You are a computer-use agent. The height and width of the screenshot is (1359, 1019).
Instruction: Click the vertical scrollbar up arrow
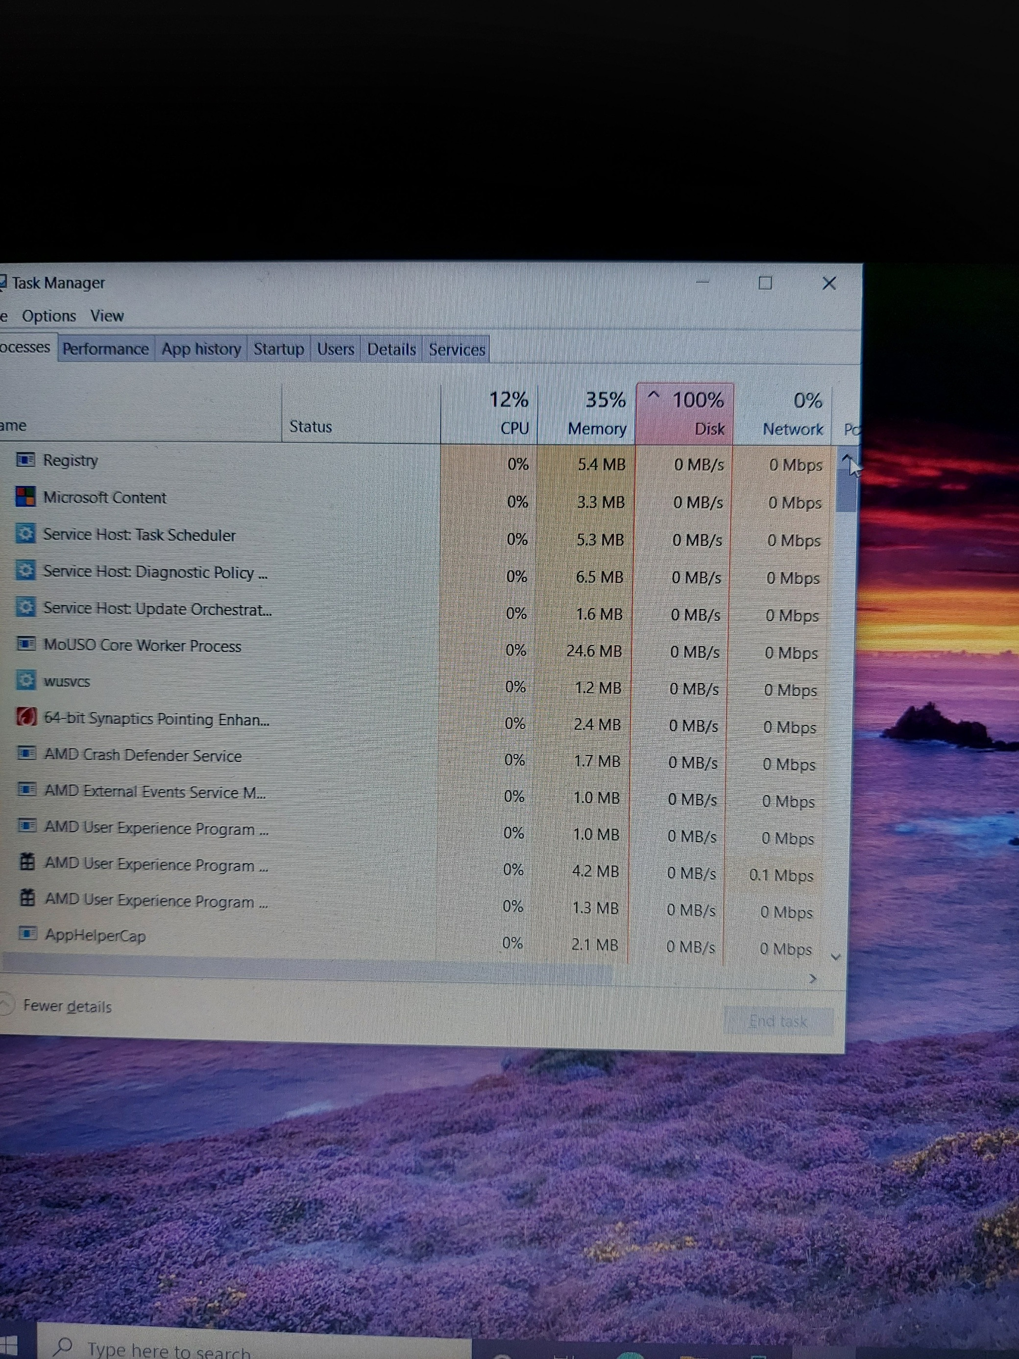click(847, 459)
